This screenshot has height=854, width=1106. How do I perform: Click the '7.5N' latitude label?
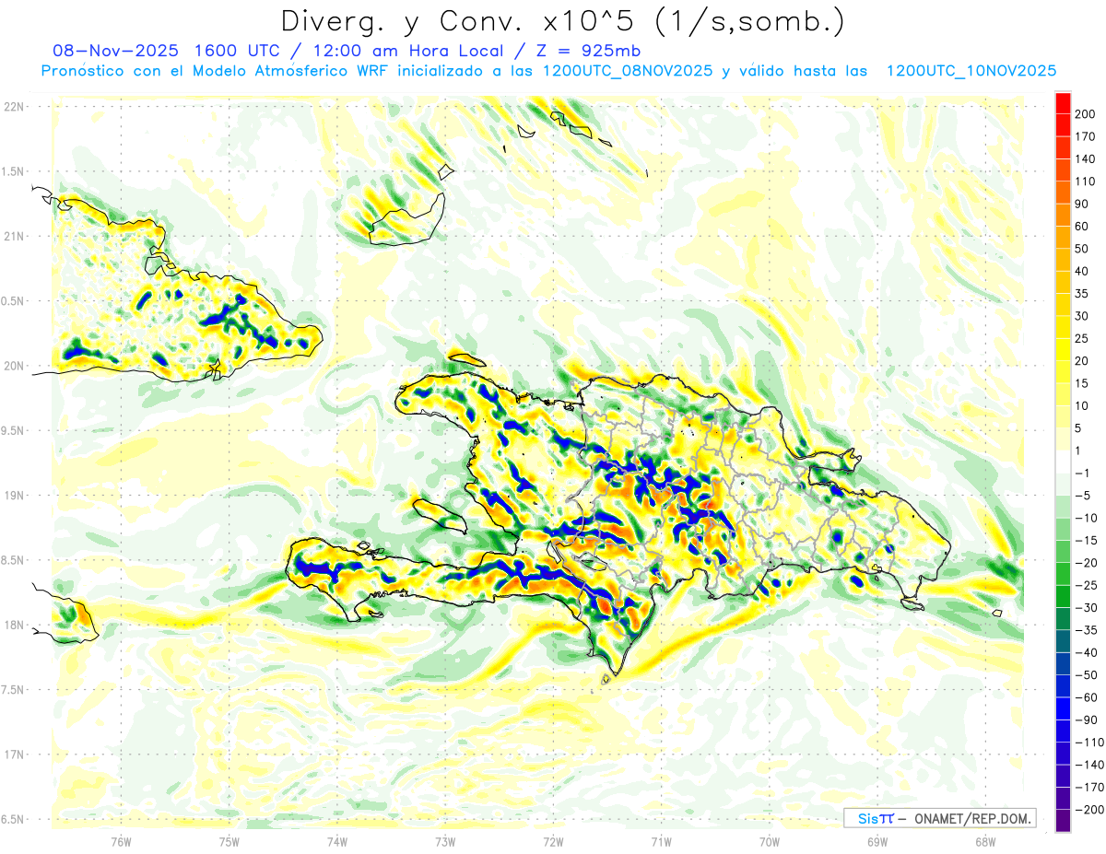[12, 690]
